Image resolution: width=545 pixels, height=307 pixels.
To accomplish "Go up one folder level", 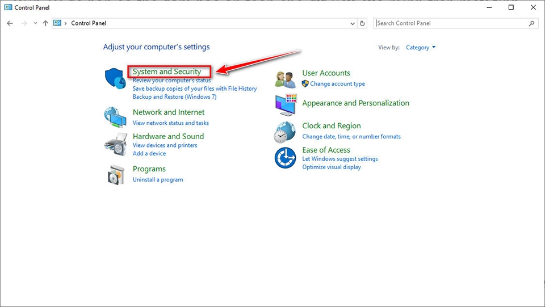I will pos(45,23).
